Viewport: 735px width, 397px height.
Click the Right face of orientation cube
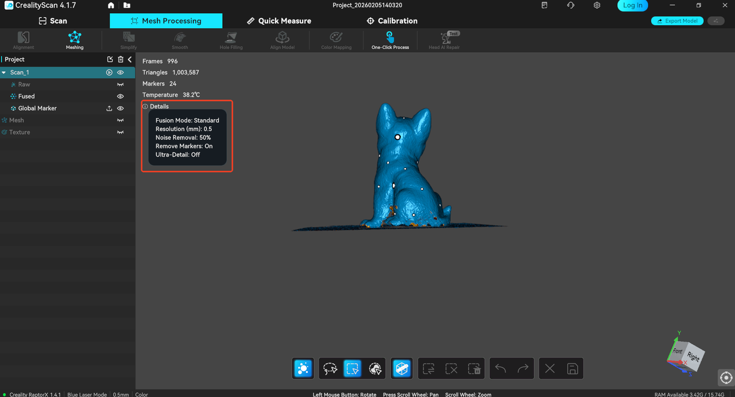pos(694,357)
